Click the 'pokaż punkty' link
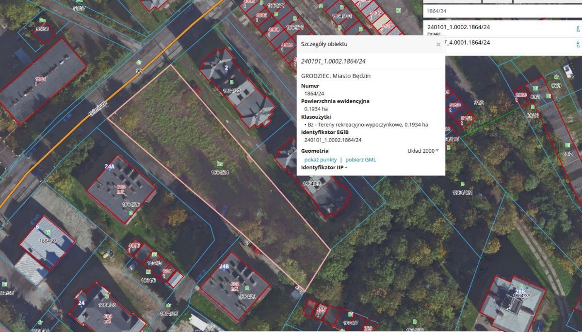This screenshot has height=332, width=582. 320,159
